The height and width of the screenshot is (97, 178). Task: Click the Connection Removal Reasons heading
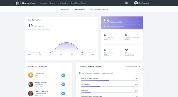click(x=90, y=66)
